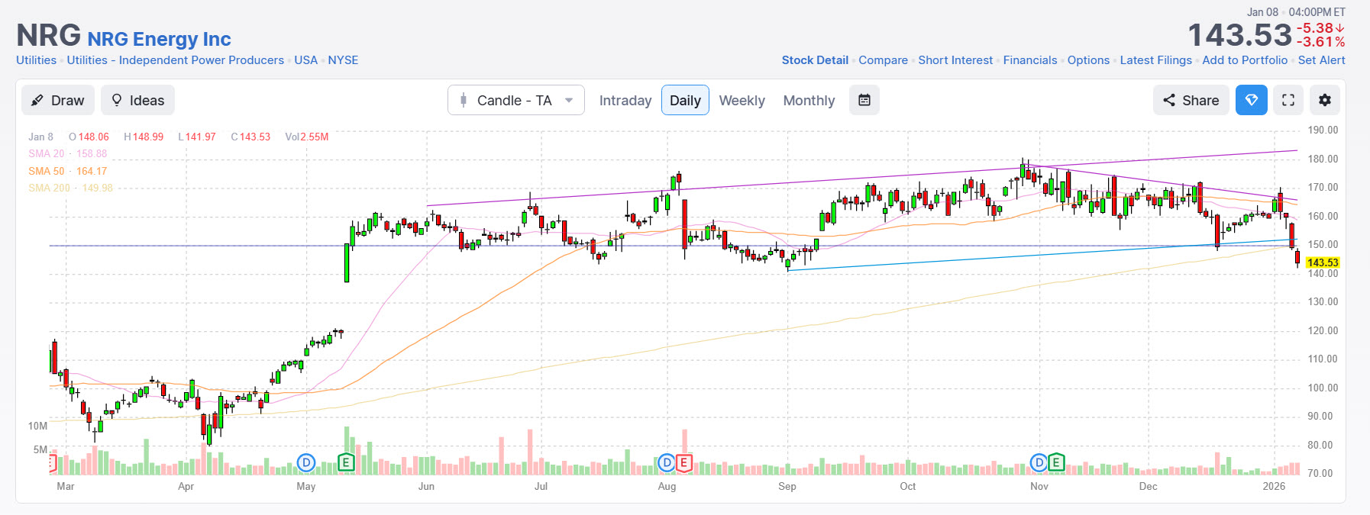Open chart settings gear
Viewport: 1370px width, 515px height.
[1324, 101]
